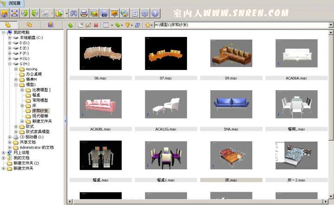334x205 pixels.
Task: Open the dropdown arrow beside copy to folder
Action: pos(66,13)
